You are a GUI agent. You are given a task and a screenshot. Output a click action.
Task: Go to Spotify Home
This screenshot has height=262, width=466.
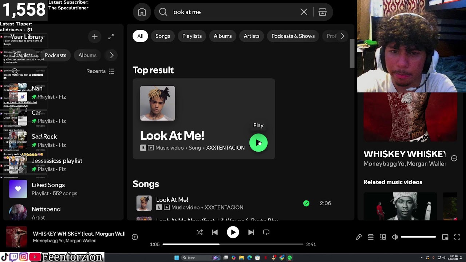pos(142,12)
